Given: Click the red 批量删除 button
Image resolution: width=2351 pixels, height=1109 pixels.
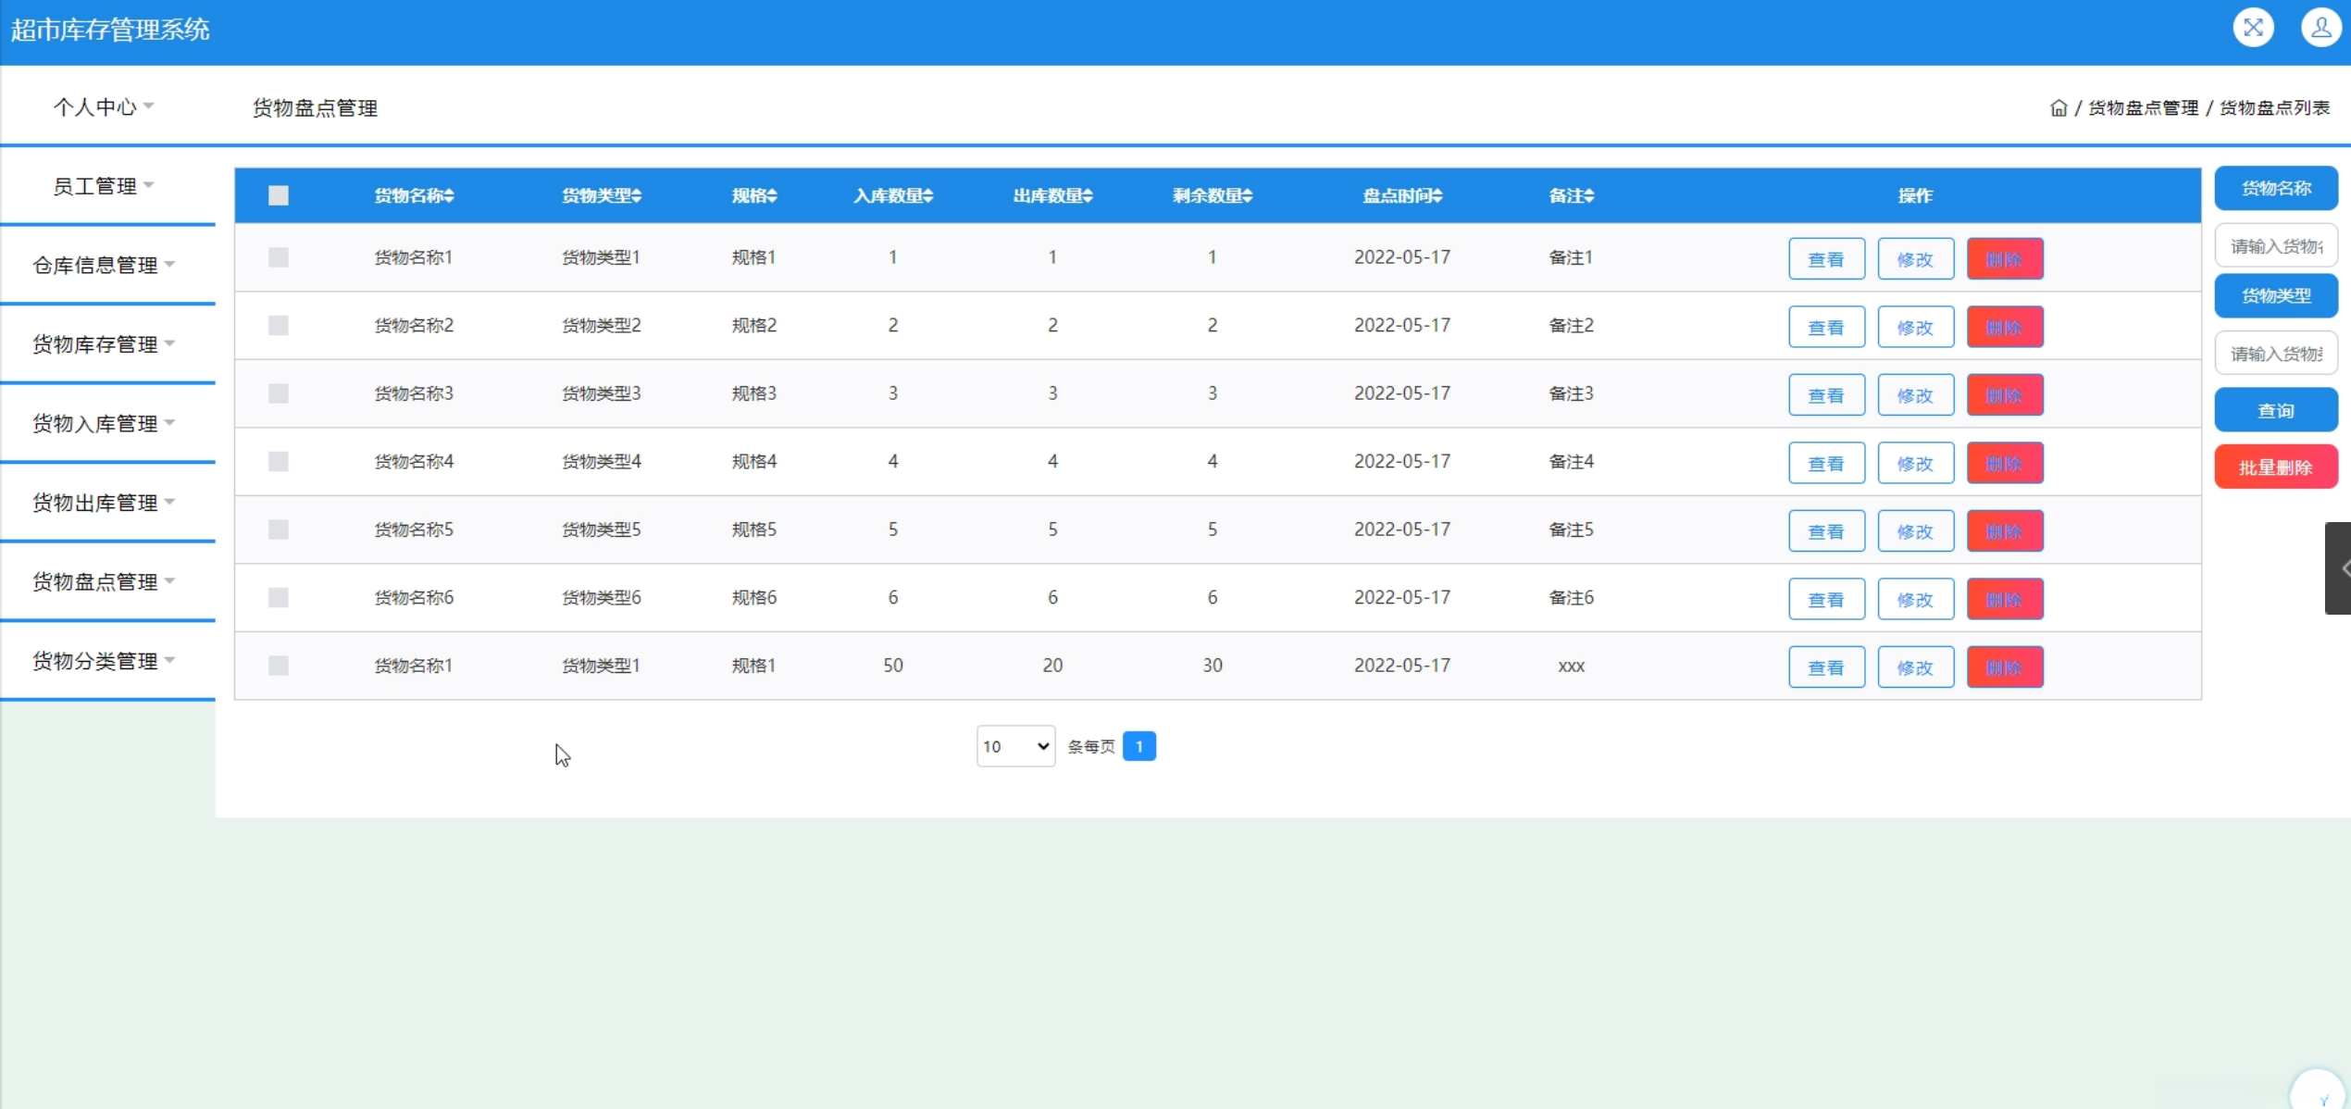Looking at the screenshot, I should pyautogui.click(x=2275, y=467).
